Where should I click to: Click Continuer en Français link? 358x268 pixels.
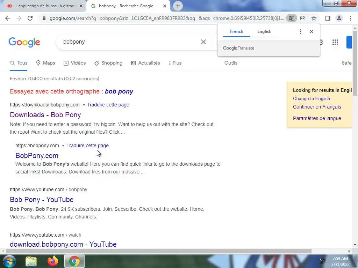point(317,107)
